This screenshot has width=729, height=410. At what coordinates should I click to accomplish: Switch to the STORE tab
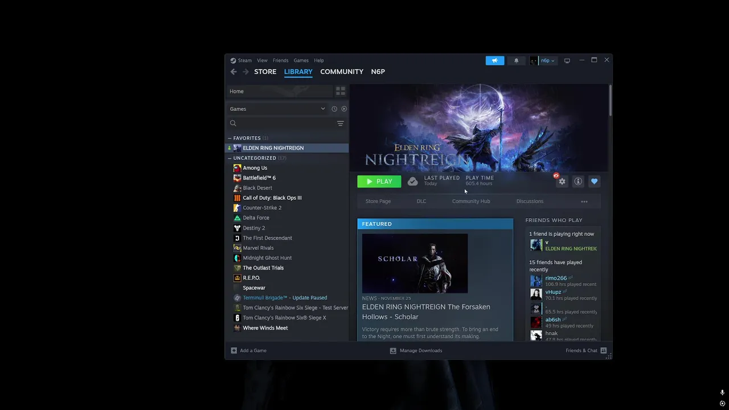(x=265, y=72)
